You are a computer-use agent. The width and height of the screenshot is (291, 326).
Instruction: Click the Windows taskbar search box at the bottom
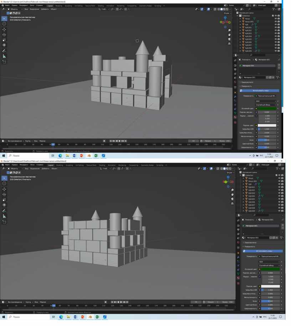[x=29, y=317]
